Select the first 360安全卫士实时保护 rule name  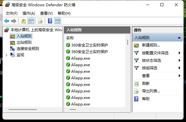(89, 45)
